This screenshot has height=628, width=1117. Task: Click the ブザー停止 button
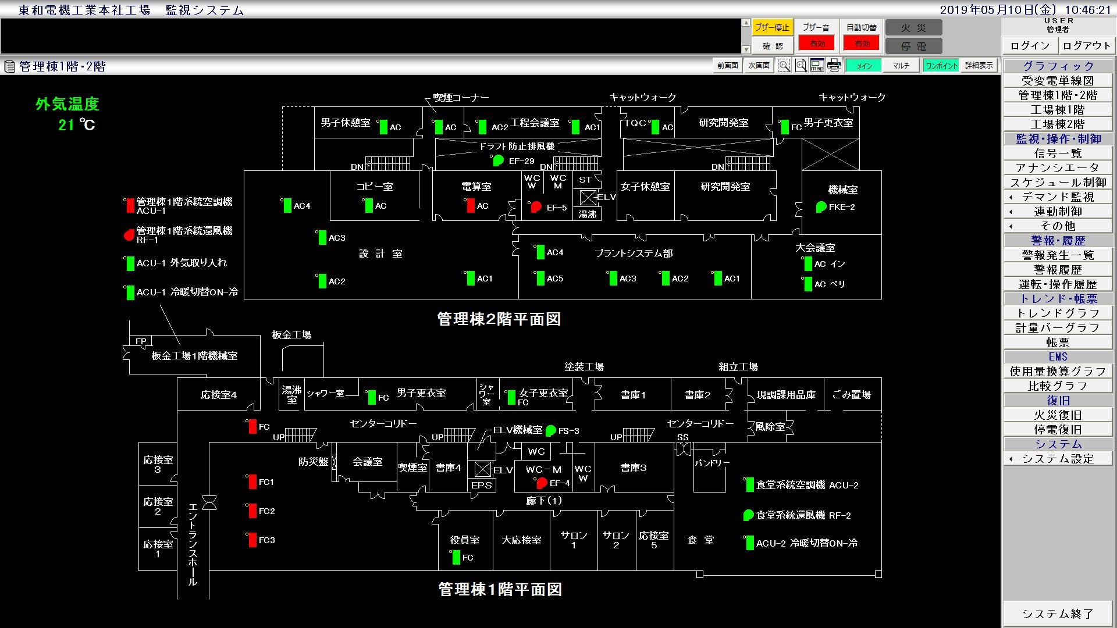coord(772,27)
